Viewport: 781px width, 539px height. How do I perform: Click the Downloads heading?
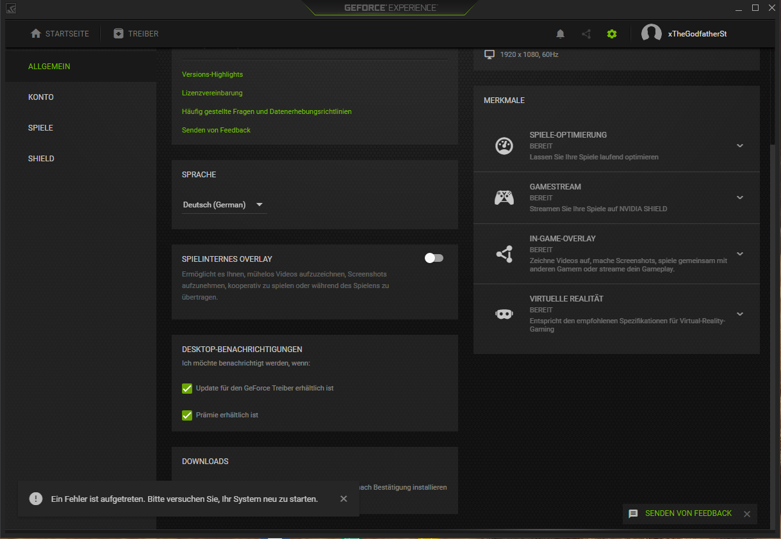(205, 462)
